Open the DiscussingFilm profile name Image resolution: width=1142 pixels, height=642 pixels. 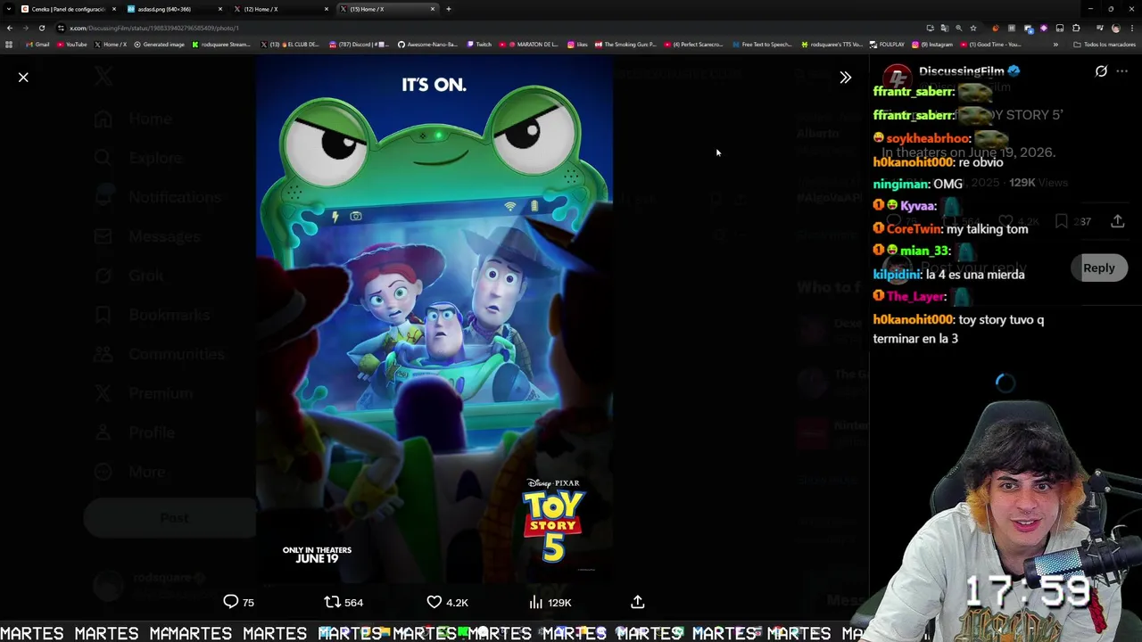click(961, 70)
